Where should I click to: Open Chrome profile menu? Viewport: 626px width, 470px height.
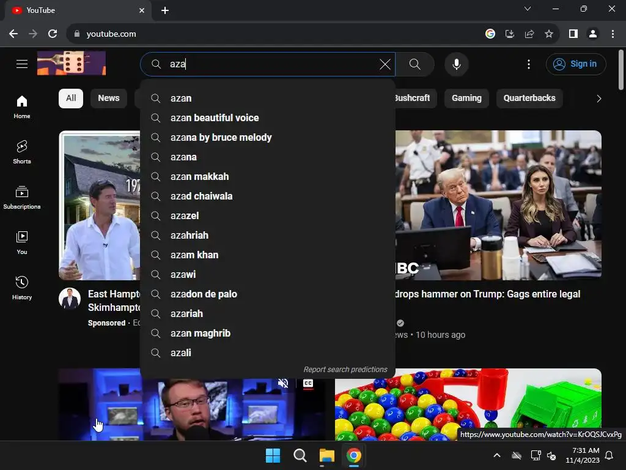tap(593, 34)
